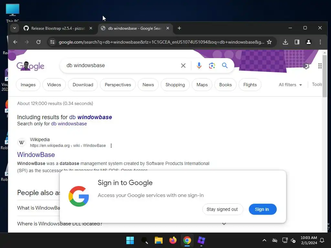Close the db windowsbase Google tab
Image resolution: width=331 pixels, height=248 pixels.
pos(168,28)
